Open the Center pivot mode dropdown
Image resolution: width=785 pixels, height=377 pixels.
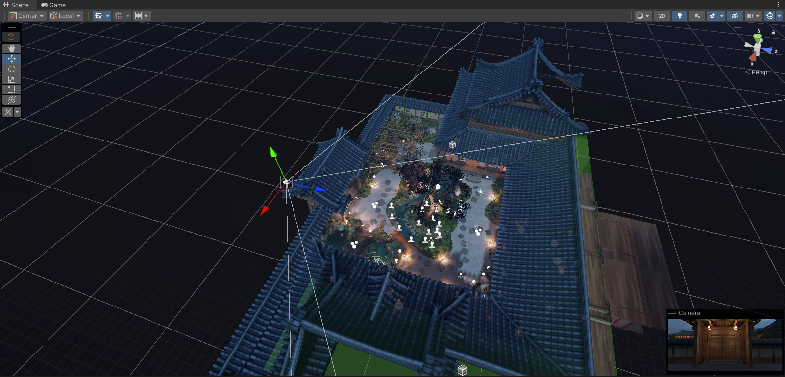point(27,16)
